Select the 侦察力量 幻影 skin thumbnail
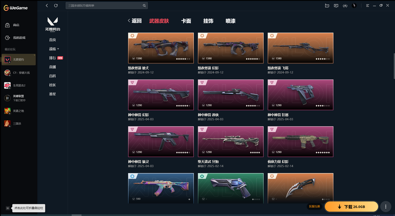The height and width of the screenshot is (216, 395). tap(300, 141)
